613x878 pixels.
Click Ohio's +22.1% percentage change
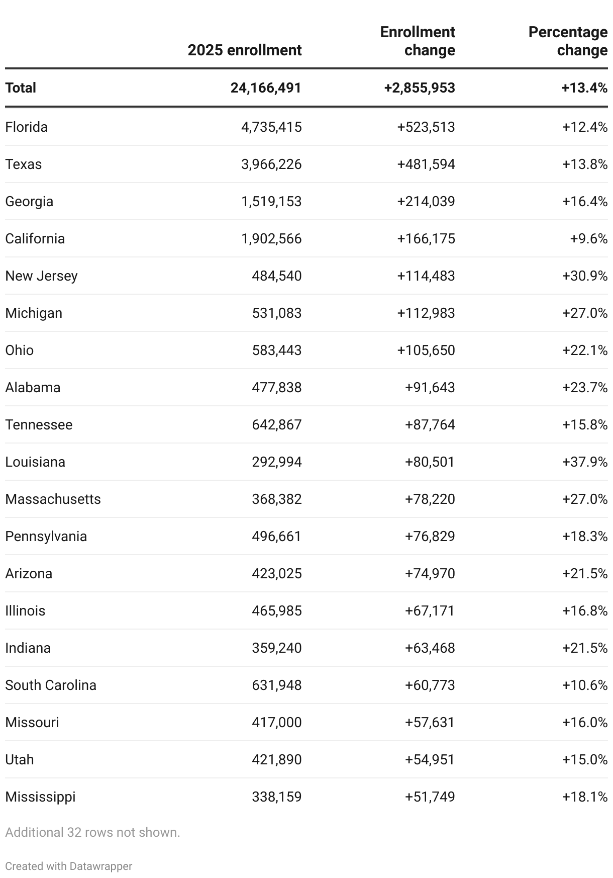[585, 350]
